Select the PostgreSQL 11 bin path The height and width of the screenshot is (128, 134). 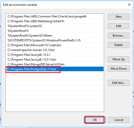(x=55, y=69)
